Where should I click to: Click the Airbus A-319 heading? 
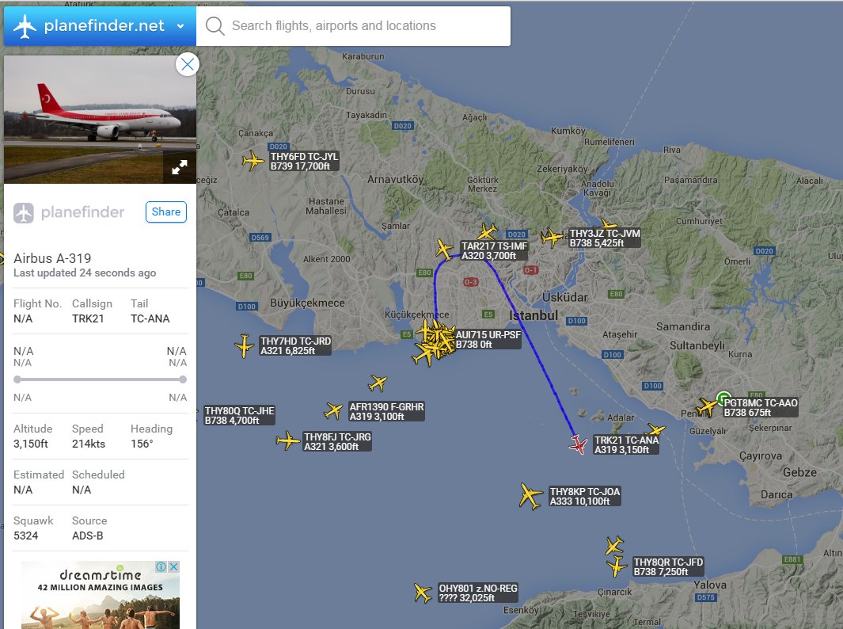coord(52,258)
